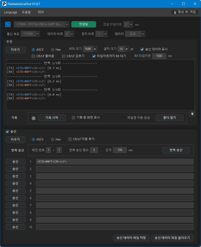Viewport: 201px width, 247px height.
Task: Click the 간격 100 ms input field
Action: pyautogui.click(x=120, y=150)
